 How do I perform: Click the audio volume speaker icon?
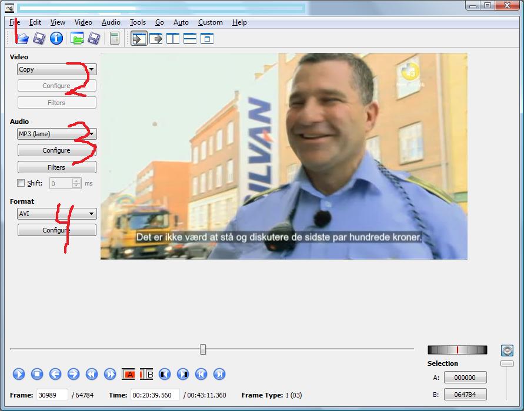point(507,351)
